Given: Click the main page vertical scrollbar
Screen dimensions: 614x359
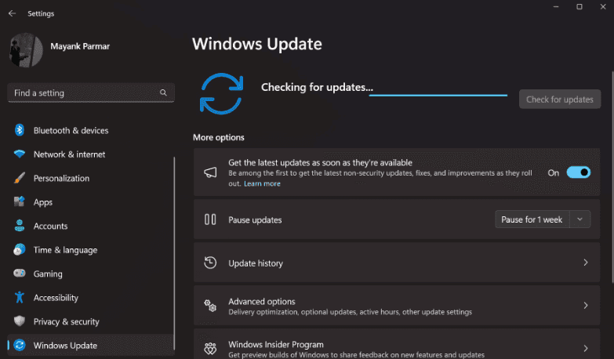Looking at the screenshot, I should point(612,177).
